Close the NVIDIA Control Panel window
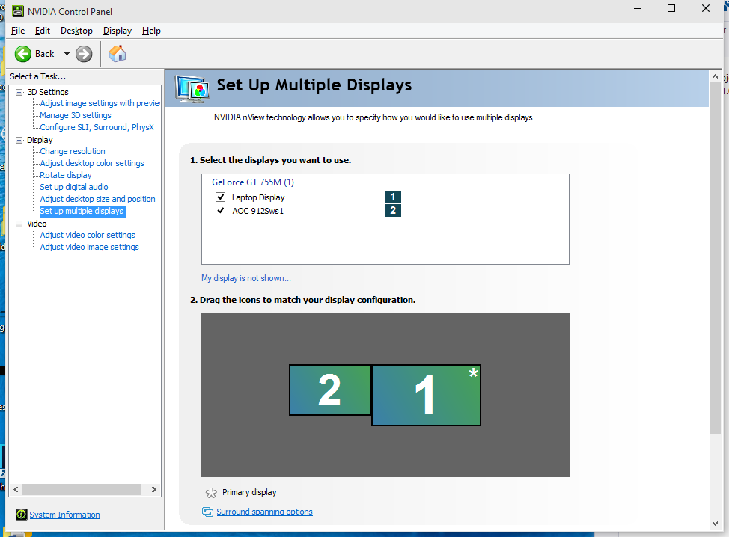Screen dimensions: 729x537 click(706, 8)
